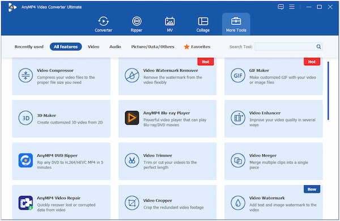This screenshot has width=340, height=221.
Task: Show Favorites tools
Action: coord(201,46)
